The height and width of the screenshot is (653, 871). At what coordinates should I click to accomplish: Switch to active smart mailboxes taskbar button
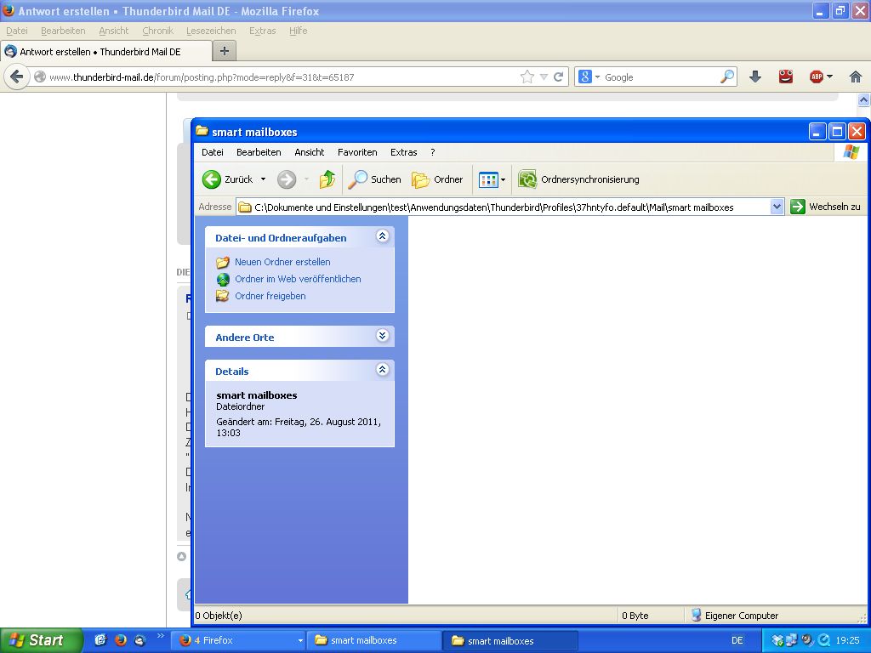pos(510,641)
